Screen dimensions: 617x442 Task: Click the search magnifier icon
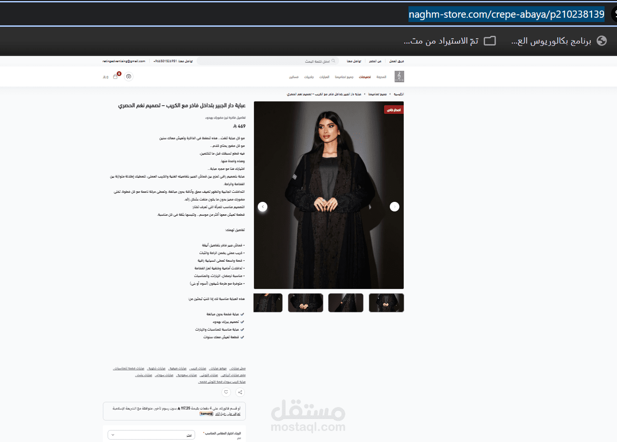tap(333, 61)
